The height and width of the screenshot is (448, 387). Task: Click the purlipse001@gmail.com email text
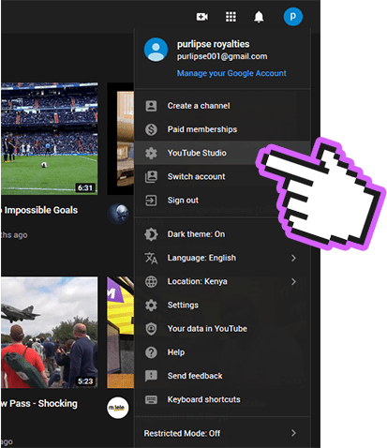pos(222,56)
